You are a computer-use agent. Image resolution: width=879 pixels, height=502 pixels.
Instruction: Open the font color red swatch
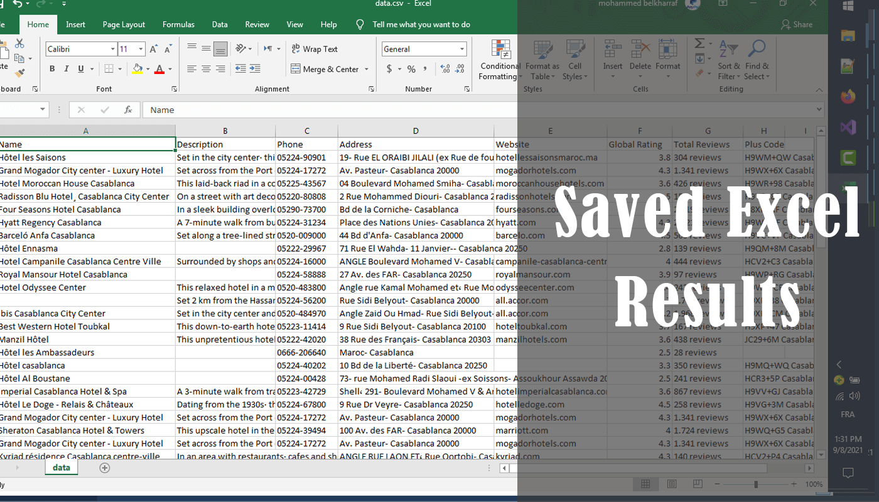pos(159,69)
